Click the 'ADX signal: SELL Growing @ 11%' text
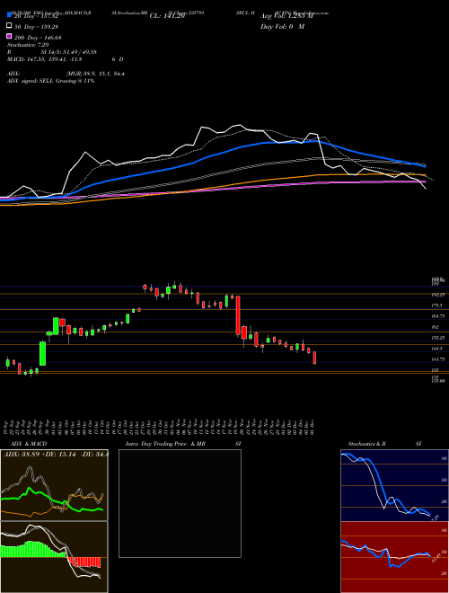This screenshot has width=449, height=593. point(50,81)
